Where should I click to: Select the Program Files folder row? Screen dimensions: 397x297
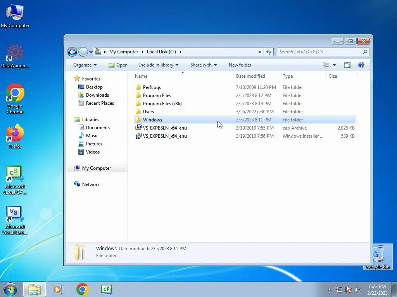(245, 95)
